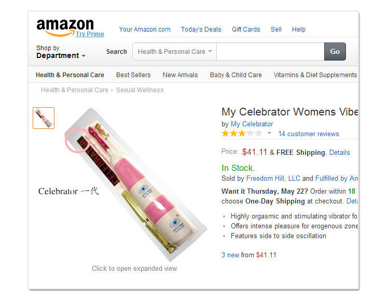Expand the star rating breakdown arrow

(269, 134)
